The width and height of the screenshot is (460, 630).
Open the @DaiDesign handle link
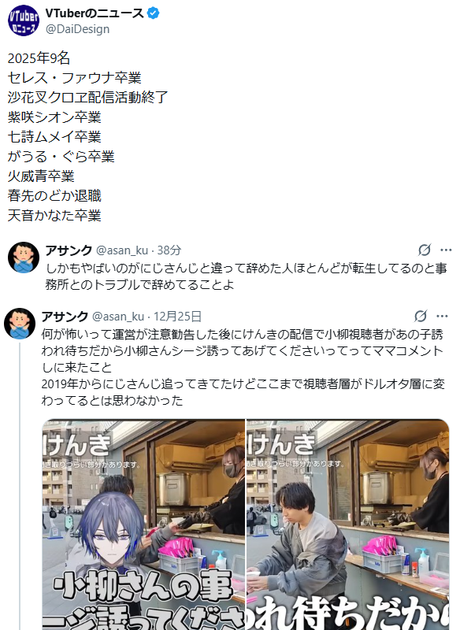(x=77, y=29)
